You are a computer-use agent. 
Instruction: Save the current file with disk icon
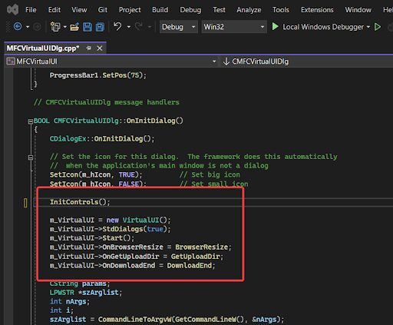coord(88,27)
